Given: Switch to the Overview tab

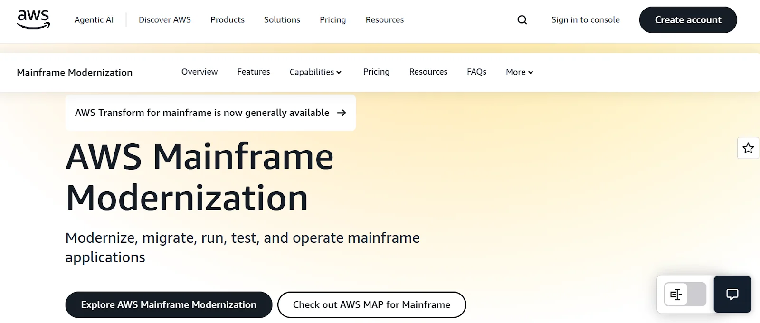Looking at the screenshot, I should pos(199,72).
